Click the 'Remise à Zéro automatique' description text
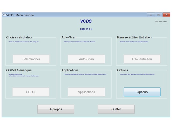This screenshot has height=129, width=172. pos(134,42)
